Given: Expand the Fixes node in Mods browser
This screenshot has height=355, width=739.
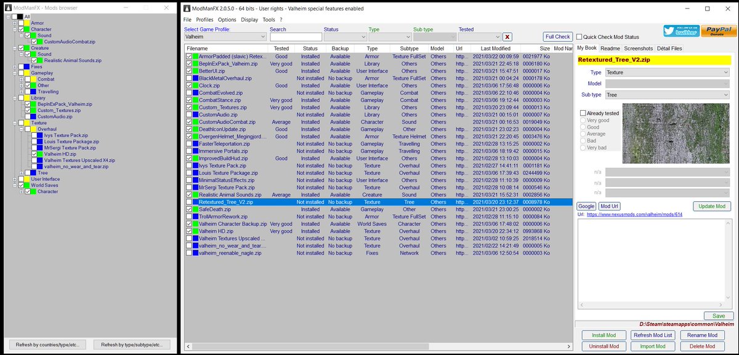Looking at the screenshot, I should tap(14, 66).
